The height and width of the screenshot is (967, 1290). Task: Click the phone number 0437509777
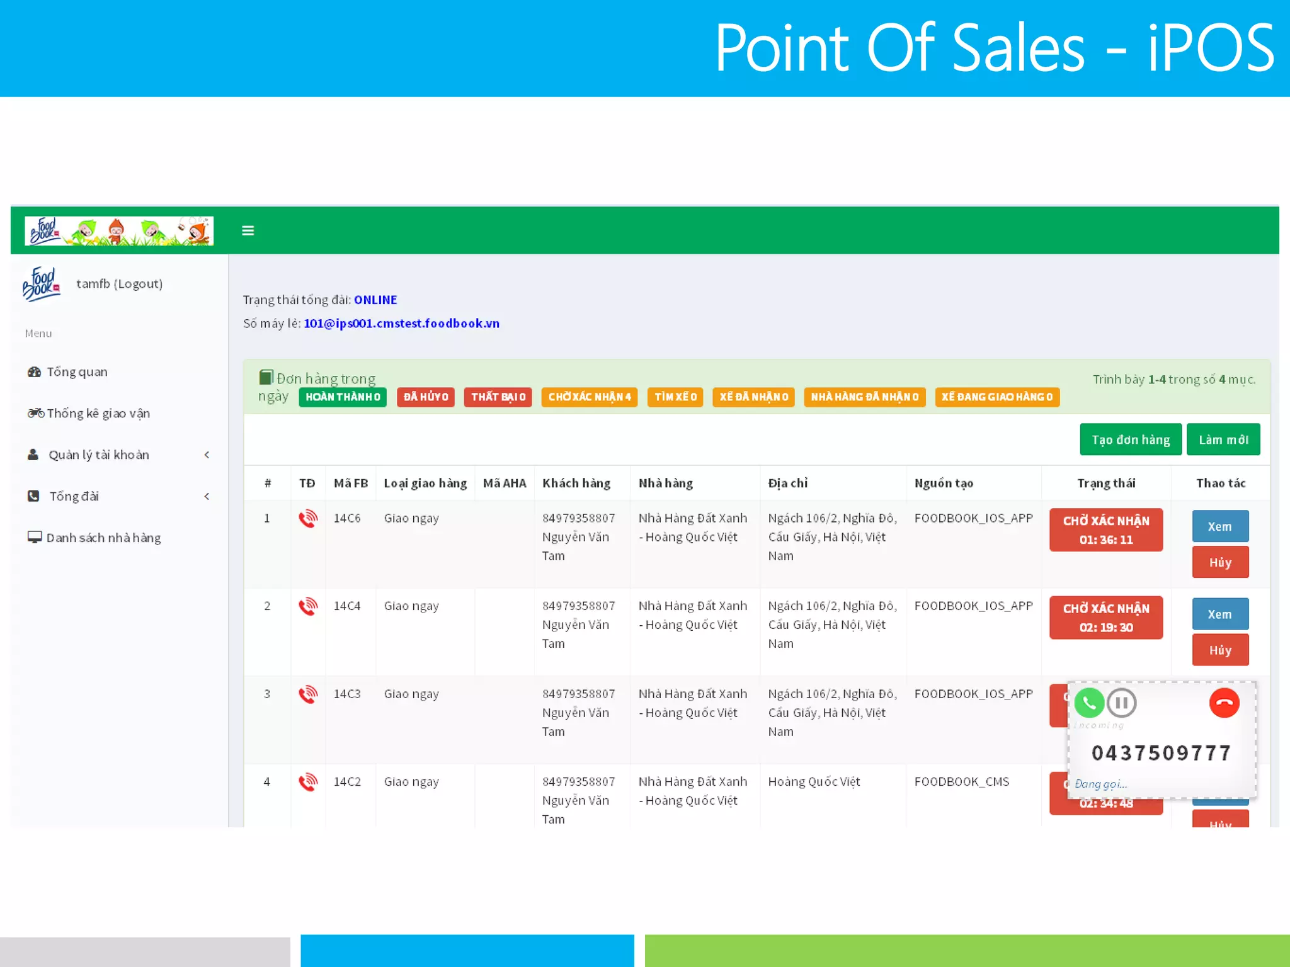point(1162,753)
